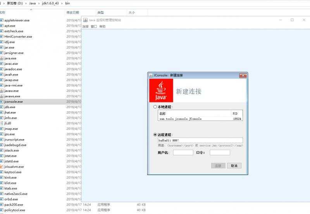Focus the 用户名 input field
The image size is (310, 214).
(x=183, y=152)
